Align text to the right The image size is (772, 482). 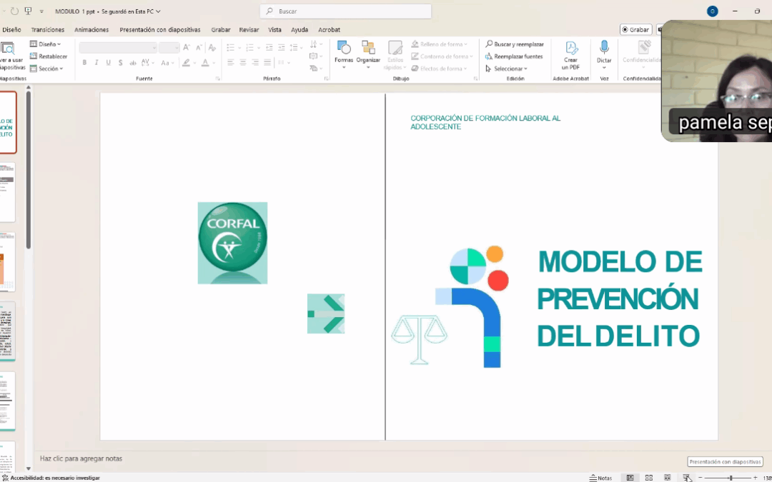255,62
